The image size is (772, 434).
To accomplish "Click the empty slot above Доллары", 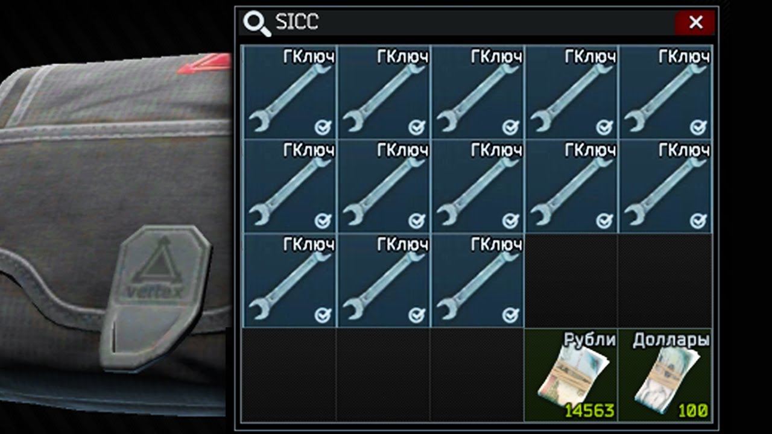I will click(665, 280).
